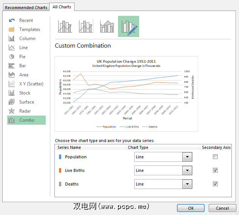
Task: Click the UK Population chart preview
Action: [126, 94]
